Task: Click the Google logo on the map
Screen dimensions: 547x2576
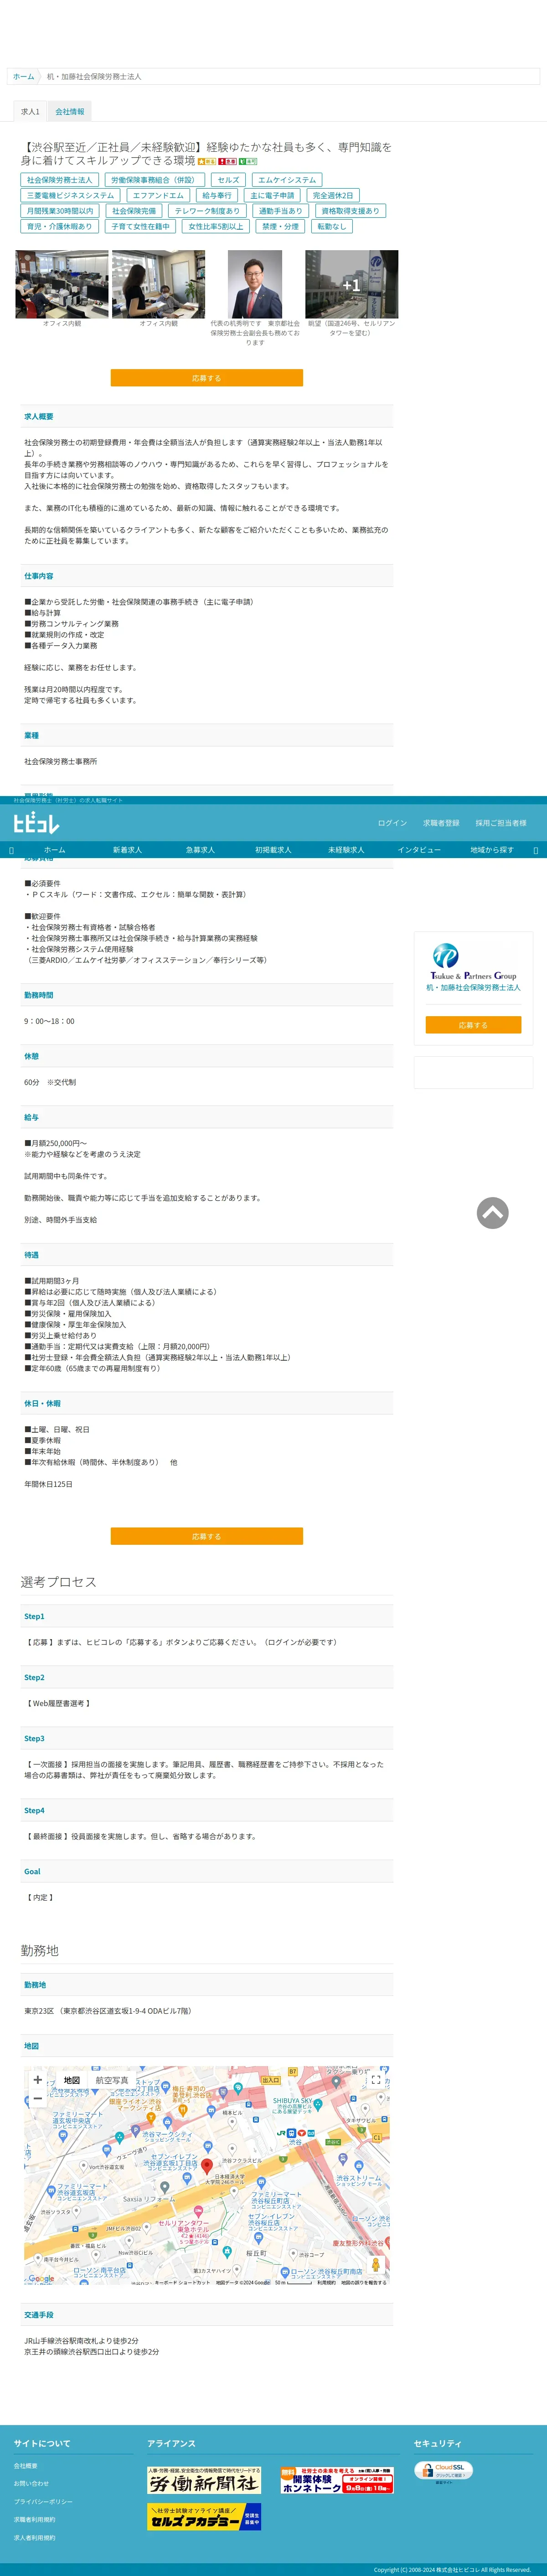Action: coord(41,2278)
